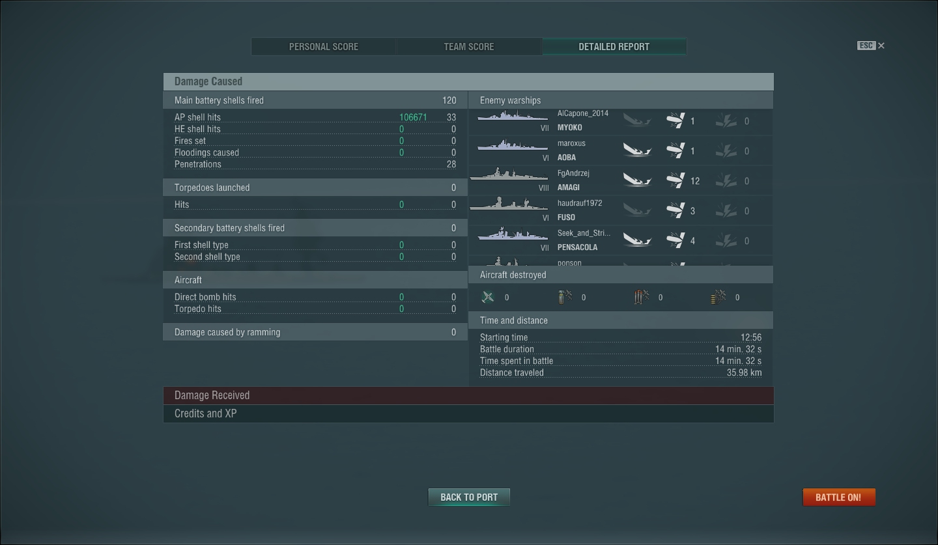Click the sunk-ship icon in Fuso row

coord(636,210)
